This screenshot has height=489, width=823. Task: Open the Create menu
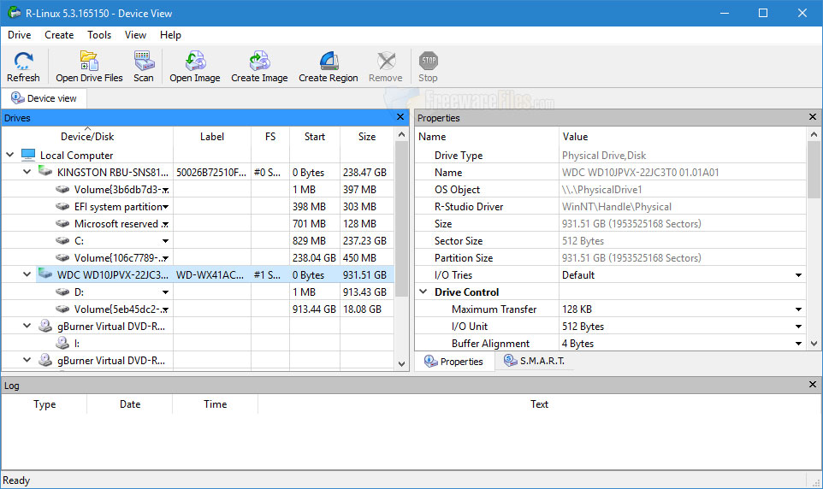(59, 35)
